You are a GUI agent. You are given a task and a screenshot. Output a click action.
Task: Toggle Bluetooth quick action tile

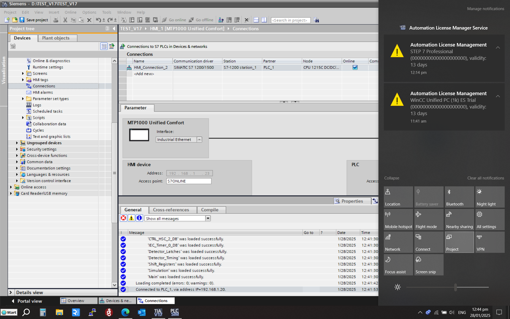click(459, 197)
